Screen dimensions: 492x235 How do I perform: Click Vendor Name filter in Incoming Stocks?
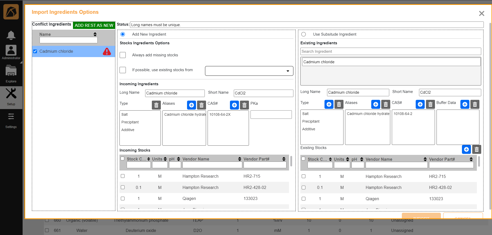pyautogui.click(x=212, y=165)
